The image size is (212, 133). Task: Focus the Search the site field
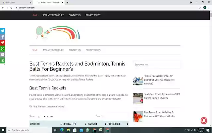click(156, 65)
